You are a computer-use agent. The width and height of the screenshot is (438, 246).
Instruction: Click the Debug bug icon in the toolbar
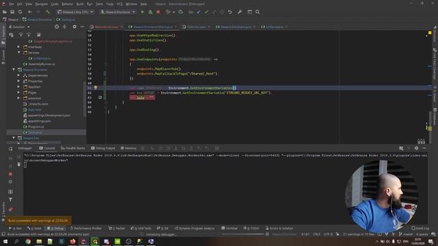click(151, 12)
